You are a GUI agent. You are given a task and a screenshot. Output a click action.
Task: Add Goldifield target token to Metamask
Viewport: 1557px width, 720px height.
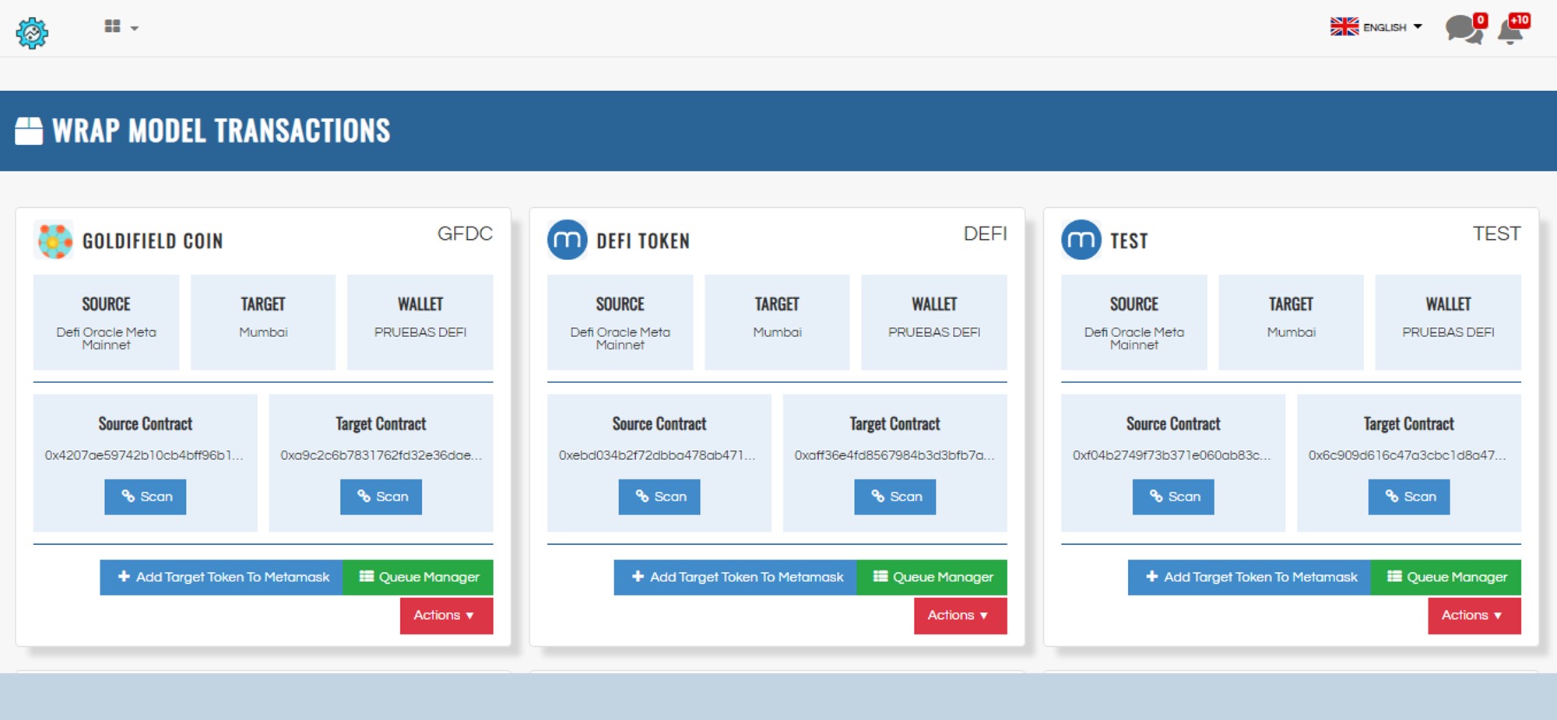(x=222, y=578)
